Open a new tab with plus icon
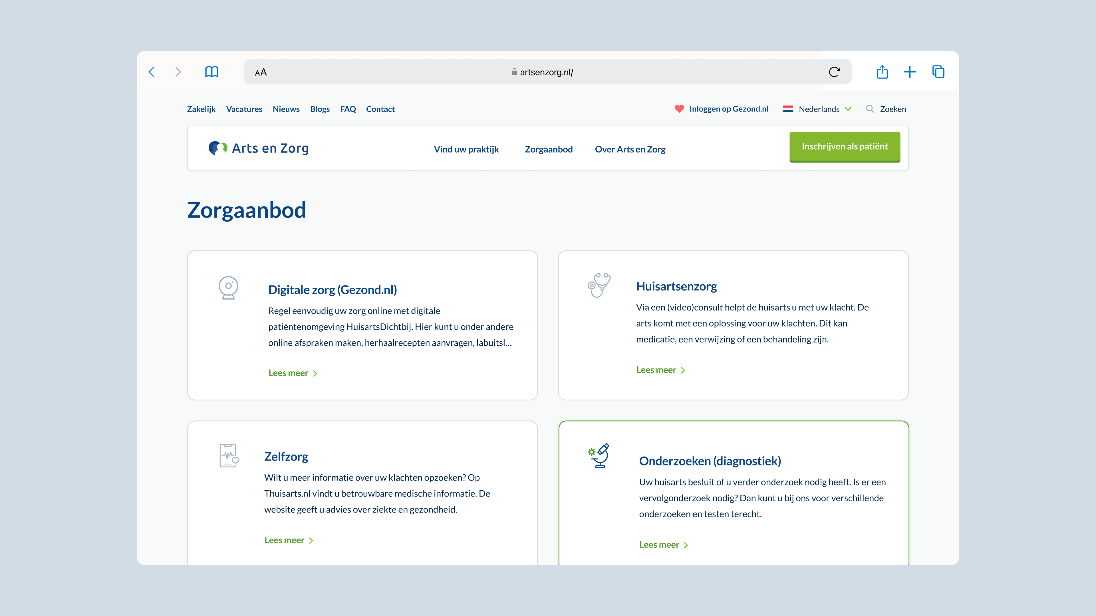Screen dimensions: 1096x616 [x=910, y=72]
